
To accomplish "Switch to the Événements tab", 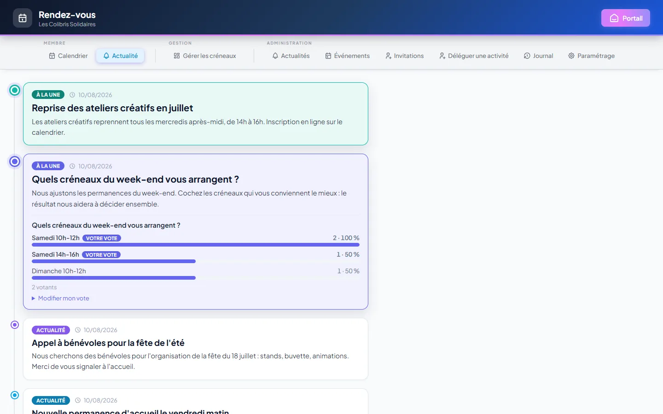I will click(347, 56).
